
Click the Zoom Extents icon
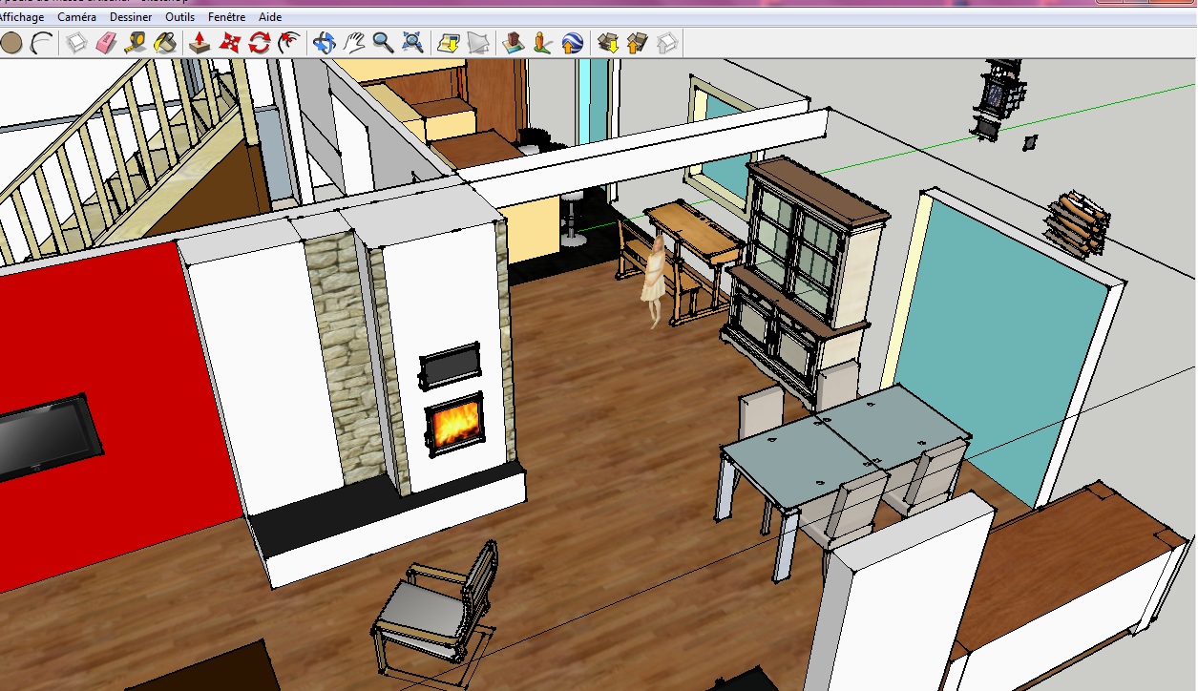(412, 43)
